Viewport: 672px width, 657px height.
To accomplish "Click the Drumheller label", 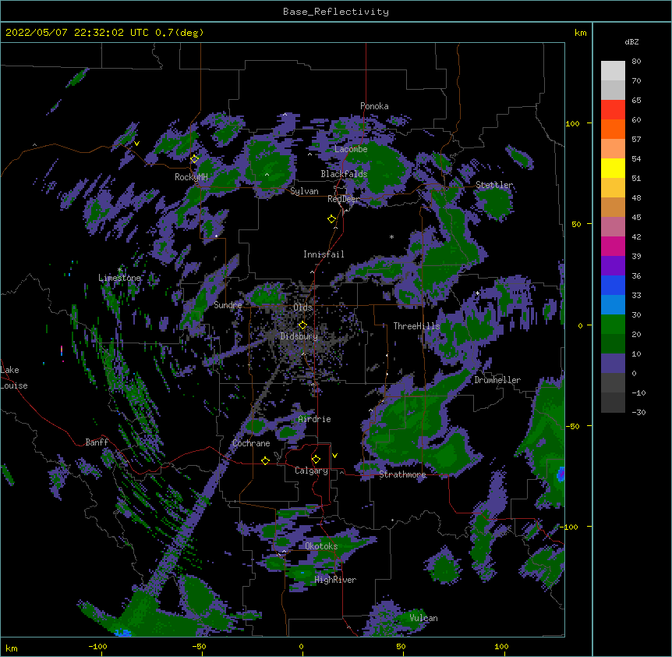I will click(497, 380).
